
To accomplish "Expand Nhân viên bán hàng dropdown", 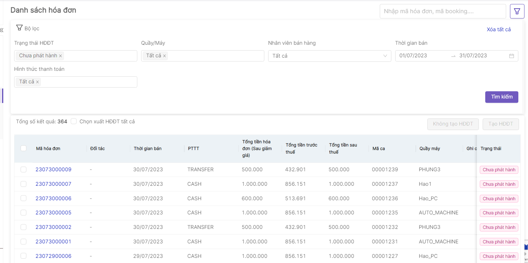I will point(385,56).
